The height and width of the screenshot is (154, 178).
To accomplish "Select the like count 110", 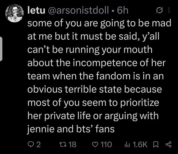I will 106,145.
